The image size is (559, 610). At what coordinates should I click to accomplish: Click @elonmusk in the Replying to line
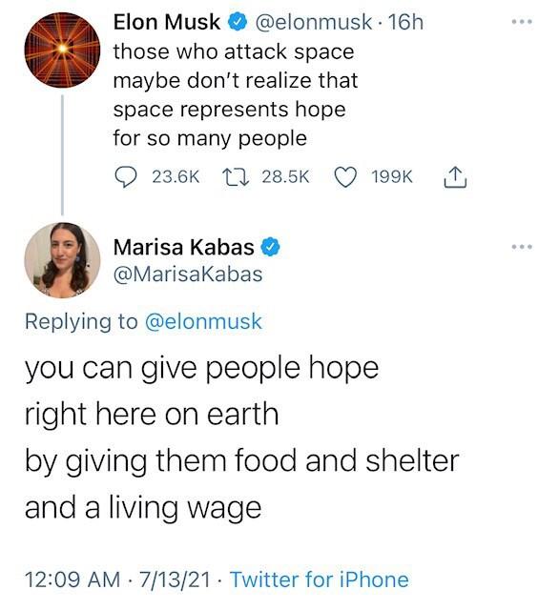[203, 321]
